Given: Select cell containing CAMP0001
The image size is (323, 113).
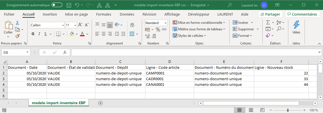Looking at the screenshot, I should pyautogui.click(x=169, y=73).
